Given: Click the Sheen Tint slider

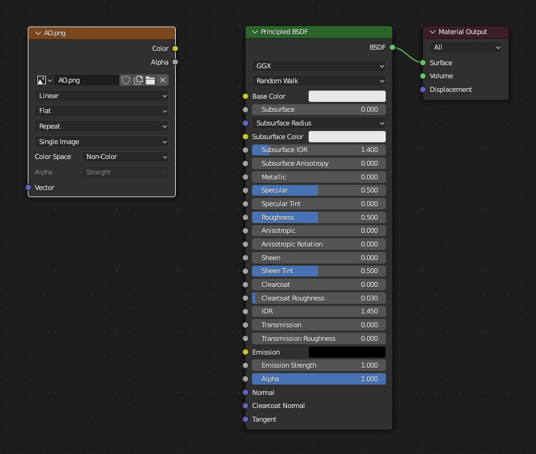Looking at the screenshot, I should 319,271.
